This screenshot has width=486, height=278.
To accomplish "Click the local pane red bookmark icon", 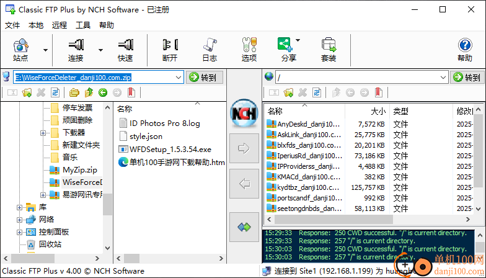I will click(x=131, y=92).
